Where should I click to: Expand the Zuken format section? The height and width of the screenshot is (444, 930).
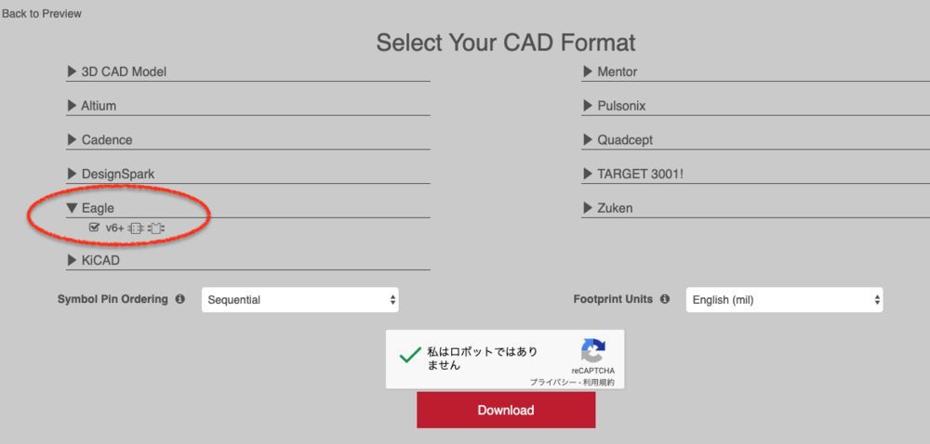(x=755, y=208)
